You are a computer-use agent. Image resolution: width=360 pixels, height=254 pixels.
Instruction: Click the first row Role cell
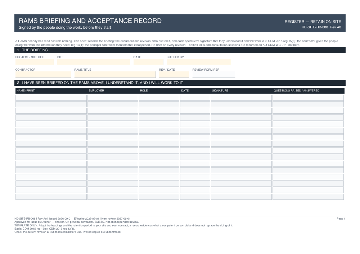(159, 98)
